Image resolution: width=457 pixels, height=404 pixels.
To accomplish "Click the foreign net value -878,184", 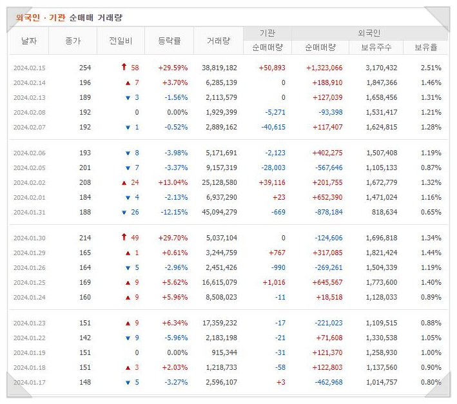I will tap(329, 213).
